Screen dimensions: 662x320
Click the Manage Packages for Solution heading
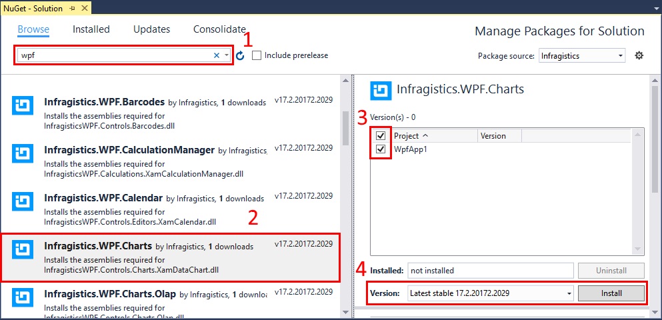559,31
